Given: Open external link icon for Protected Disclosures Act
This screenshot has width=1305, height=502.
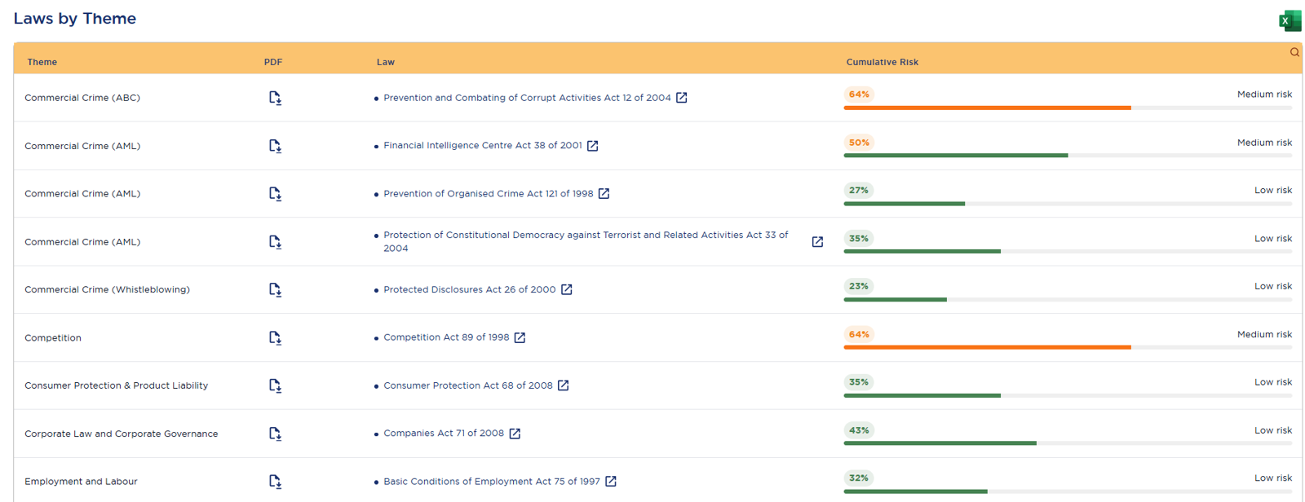Looking at the screenshot, I should [x=567, y=289].
